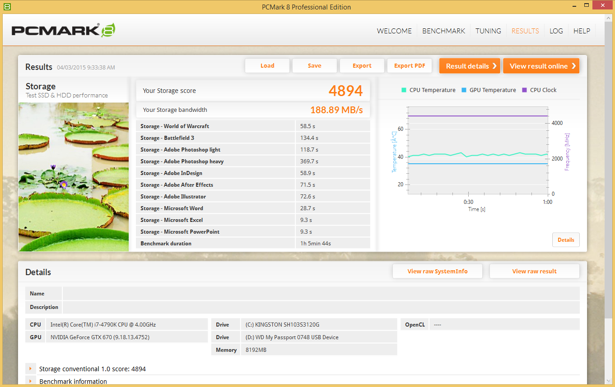Image resolution: width=615 pixels, height=387 pixels.
Task: Click the Save result button
Action: click(x=315, y=66)
